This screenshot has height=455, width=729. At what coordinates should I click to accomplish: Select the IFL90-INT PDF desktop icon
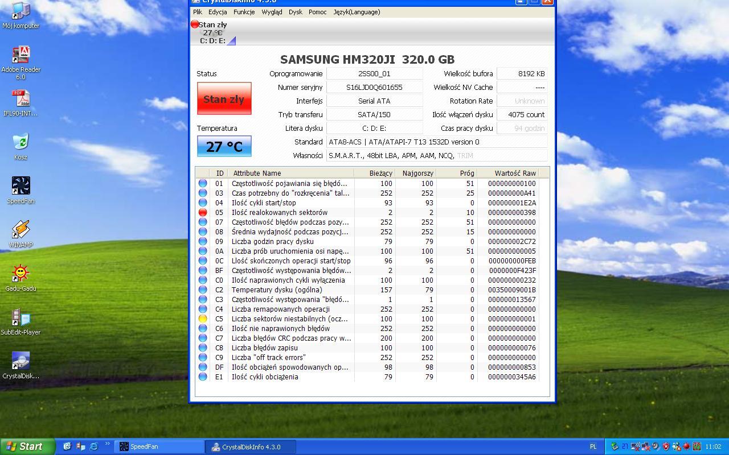(21, 103)
